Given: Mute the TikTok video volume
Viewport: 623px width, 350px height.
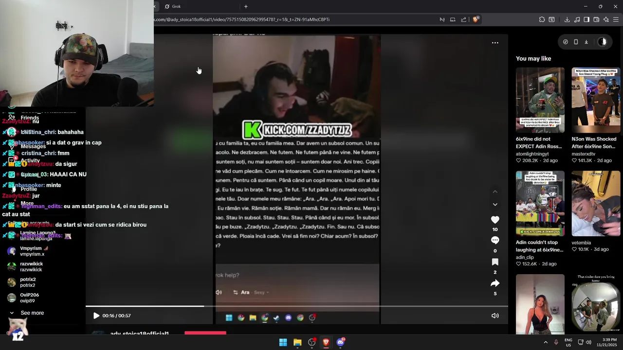Looking at the screenshot, I should (x=495, y=315).
